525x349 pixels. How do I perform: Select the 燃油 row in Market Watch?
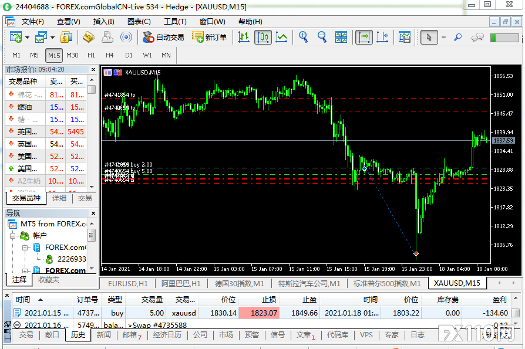click(46, 107)
